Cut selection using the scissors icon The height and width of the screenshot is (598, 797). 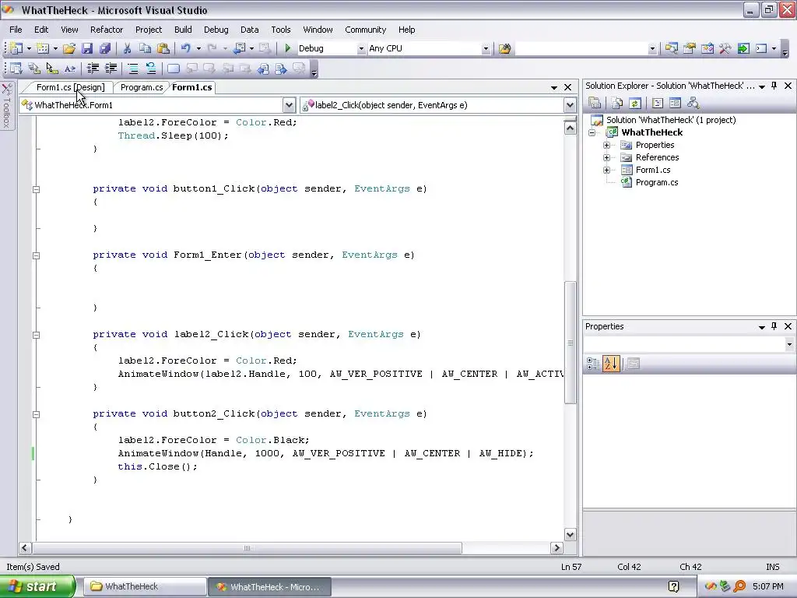tap(127, 48)
